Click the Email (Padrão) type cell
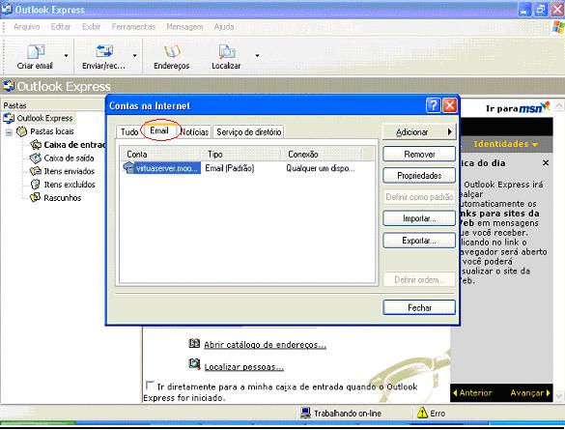This screenshot has width=565, height=430. (230, 168)
